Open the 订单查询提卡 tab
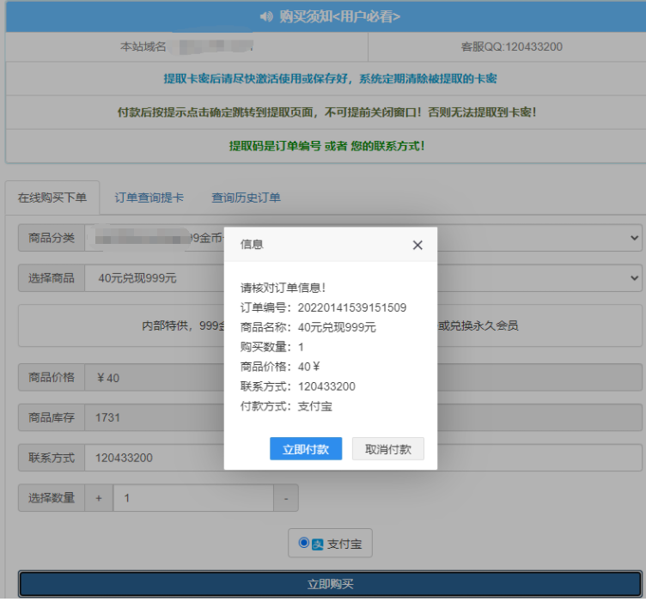 [x=149, y=198]
